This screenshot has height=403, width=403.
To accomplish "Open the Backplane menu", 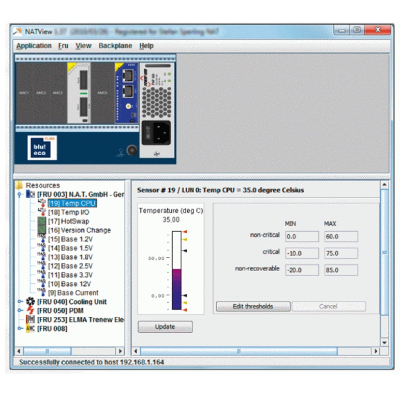I will pyautogui.click(x=115, y=46).
